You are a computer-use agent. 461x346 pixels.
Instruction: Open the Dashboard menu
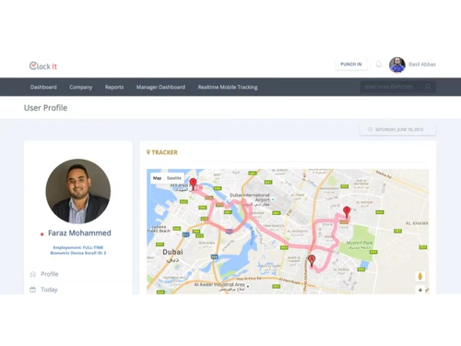point(43,87)
